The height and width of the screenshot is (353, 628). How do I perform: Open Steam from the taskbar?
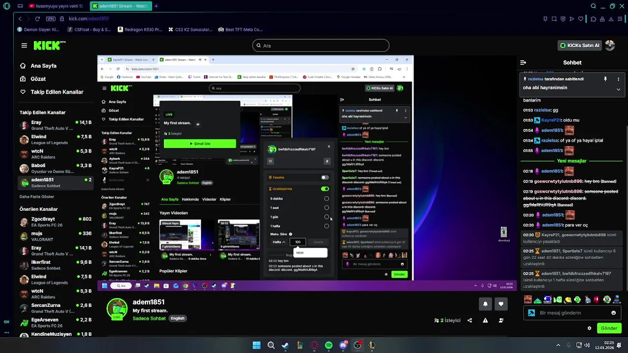coord(285,345)
